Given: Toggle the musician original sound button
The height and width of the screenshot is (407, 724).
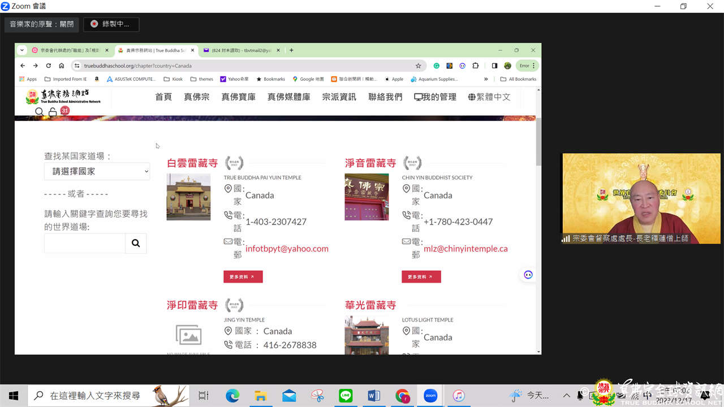Looking at the screenshot, I should (x=41, y=24).
